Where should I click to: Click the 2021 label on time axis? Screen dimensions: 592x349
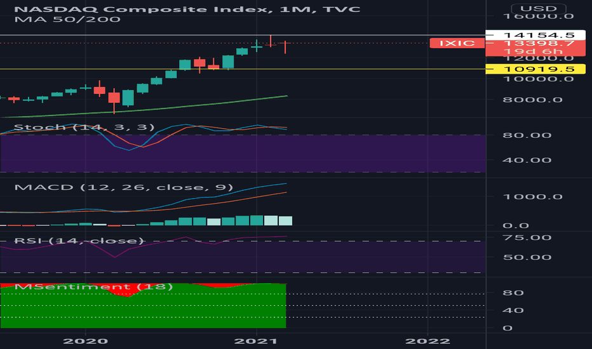pyautogui.click(x=257, y=341)
